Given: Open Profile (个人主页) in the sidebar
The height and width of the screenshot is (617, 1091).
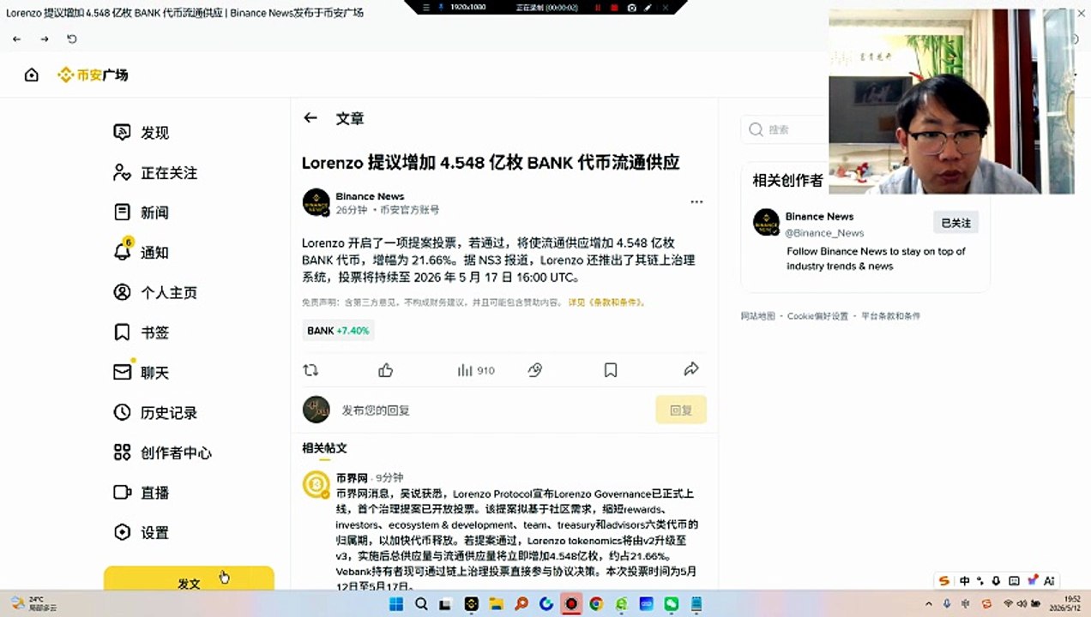Looking at the screenshot, I should (155, 292).
